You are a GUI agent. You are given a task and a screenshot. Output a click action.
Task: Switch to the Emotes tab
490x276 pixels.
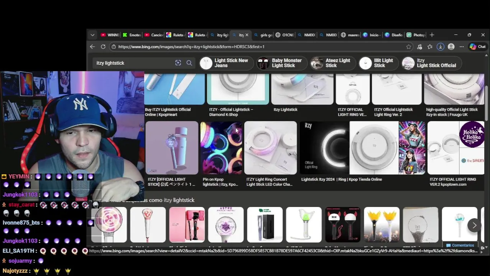(132, 35)
